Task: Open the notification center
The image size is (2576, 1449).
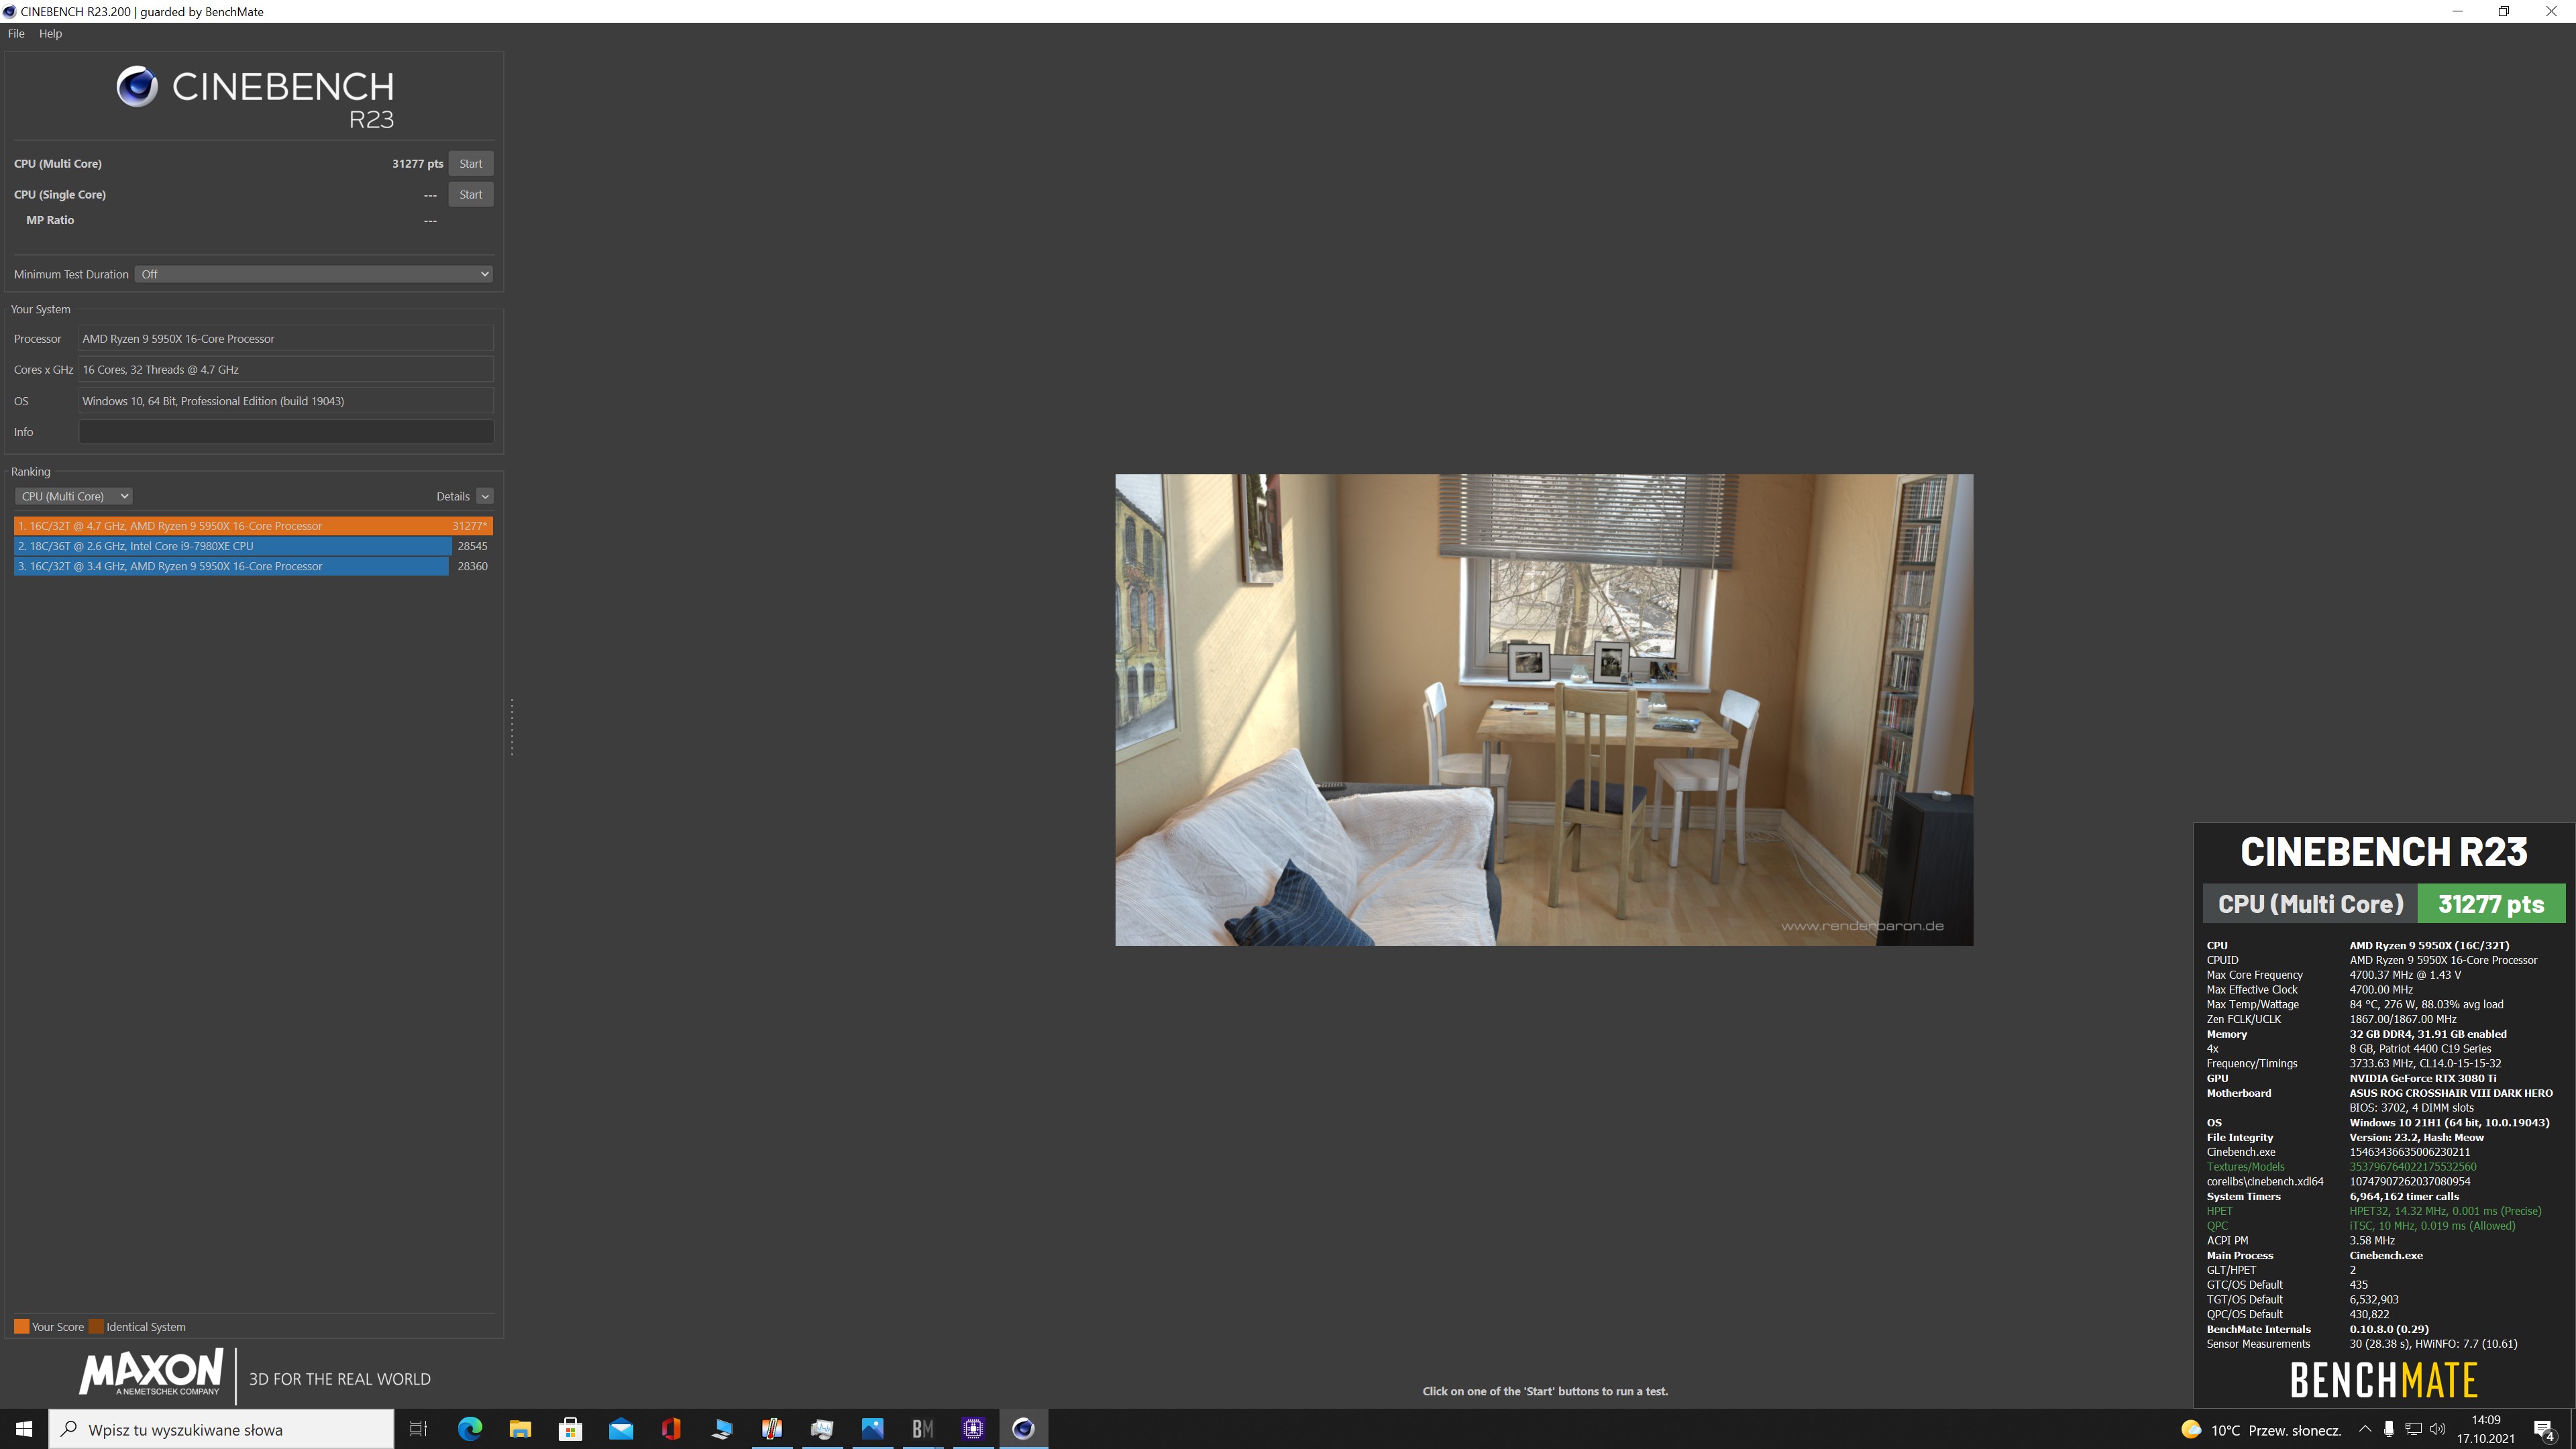Action: click(x=2545, y=1430)
